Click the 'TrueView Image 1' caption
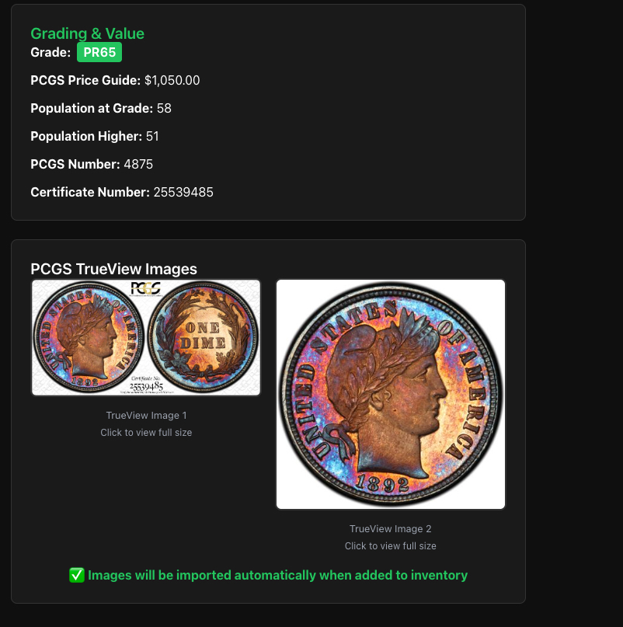 pyautogui.click(x=146, y=416)
